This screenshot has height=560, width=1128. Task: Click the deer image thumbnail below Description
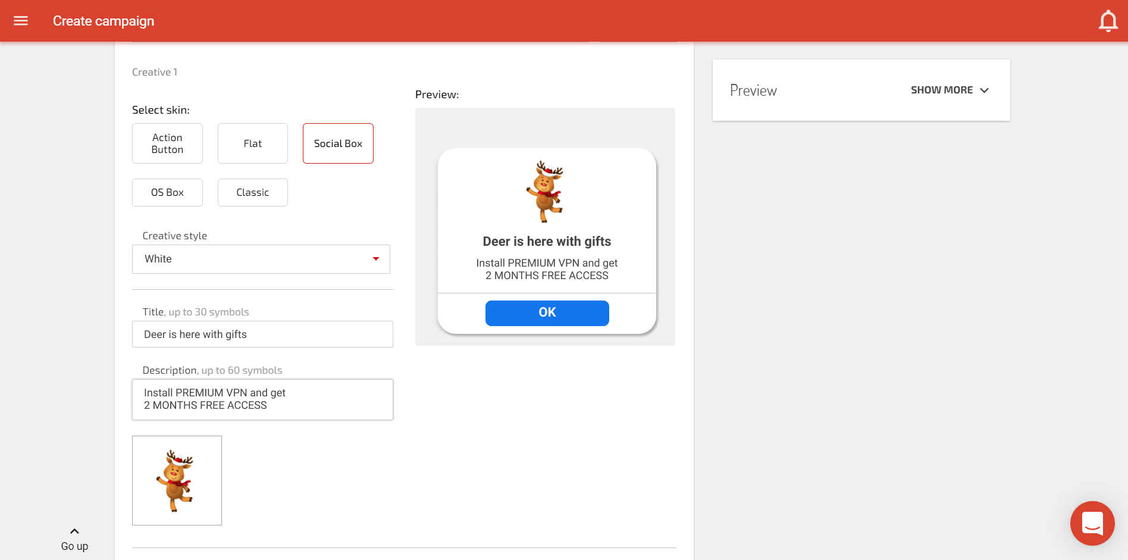pyautogui.click(x=177, y=480)
